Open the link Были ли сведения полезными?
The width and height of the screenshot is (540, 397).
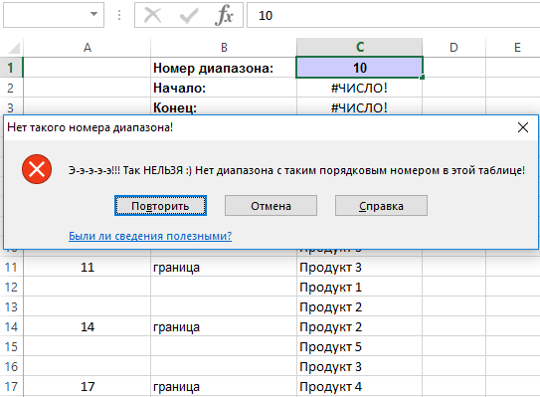coord(150,236)
